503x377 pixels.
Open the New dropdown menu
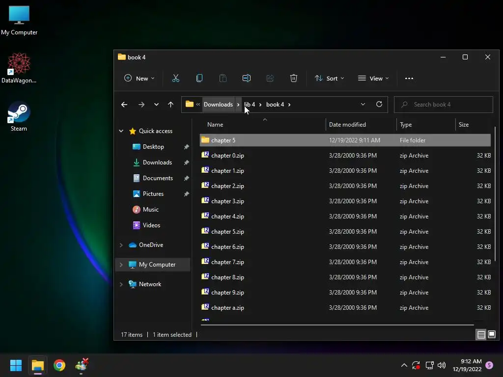coord(139,78)
